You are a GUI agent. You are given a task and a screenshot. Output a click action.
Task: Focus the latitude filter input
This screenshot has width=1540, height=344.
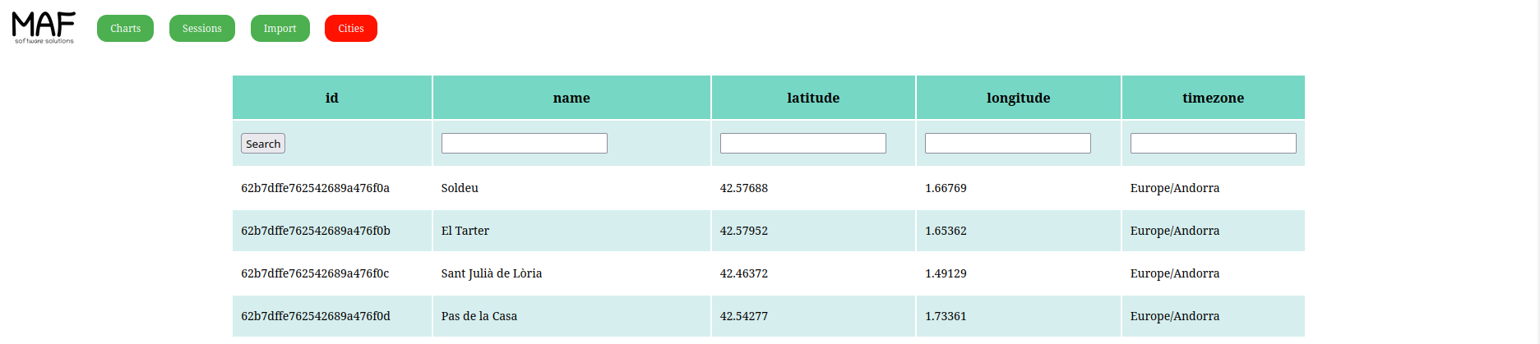click(803, 143)
